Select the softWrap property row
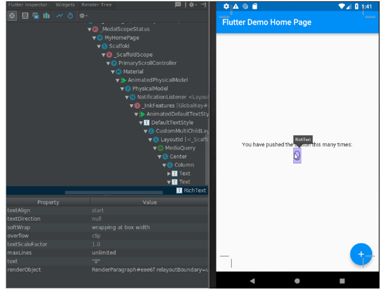The image size is (384, 291). (107, 227)
